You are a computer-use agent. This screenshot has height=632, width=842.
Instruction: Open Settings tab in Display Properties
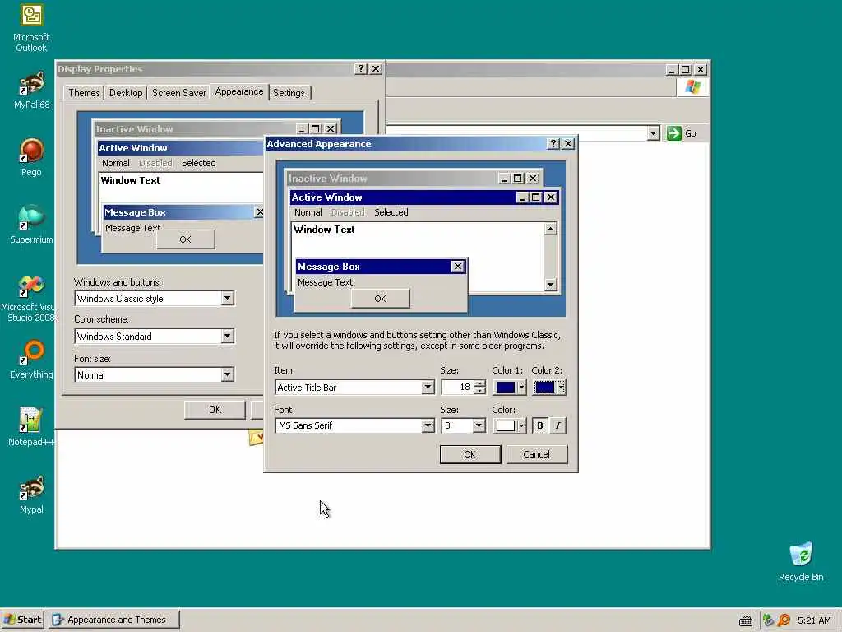(289, 92)
